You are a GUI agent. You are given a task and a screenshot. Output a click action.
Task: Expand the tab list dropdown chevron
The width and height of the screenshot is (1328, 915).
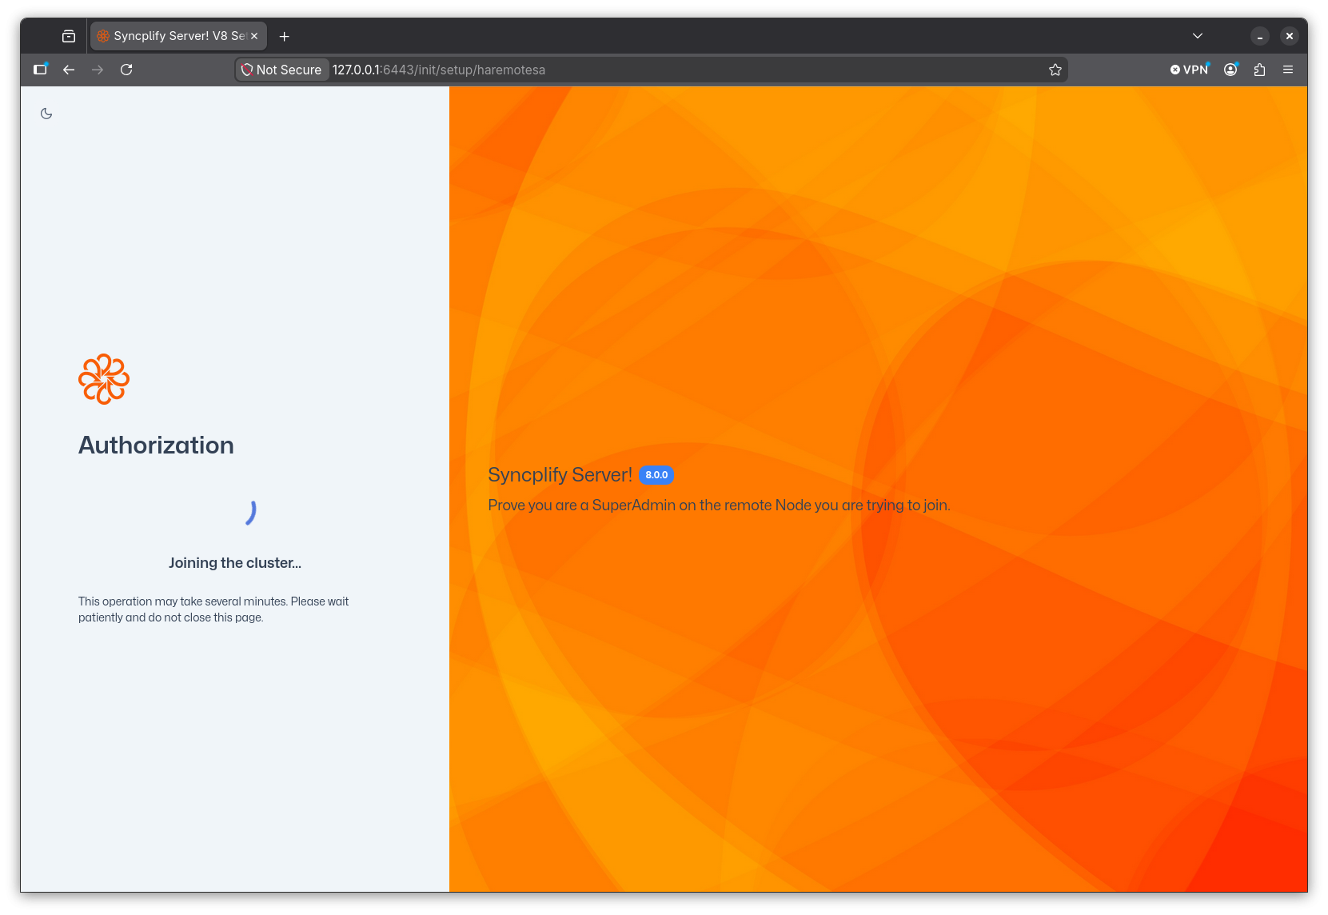click(x=1198, y=36)
